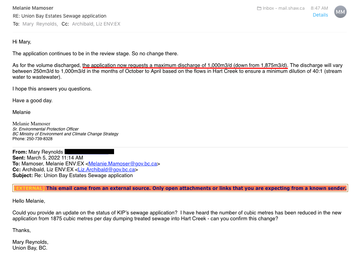Click the phone number 250-739-8328
The height and width of the screenshot is (261, 356).
point(39,139)
